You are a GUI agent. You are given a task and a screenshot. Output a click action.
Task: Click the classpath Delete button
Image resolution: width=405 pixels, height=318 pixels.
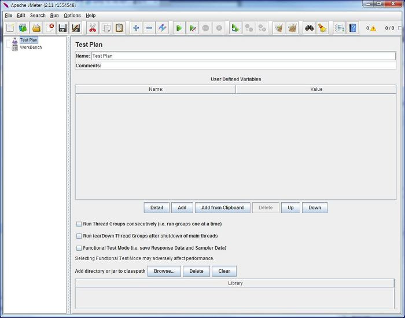coord(196,271)
